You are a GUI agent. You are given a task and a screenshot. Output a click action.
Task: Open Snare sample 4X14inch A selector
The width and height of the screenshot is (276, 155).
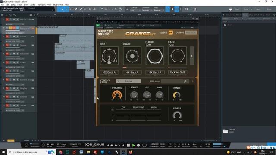(x=132, y=72)
